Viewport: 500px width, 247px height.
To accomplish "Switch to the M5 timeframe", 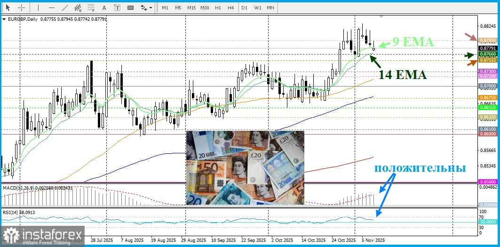I will pos(178,8).
